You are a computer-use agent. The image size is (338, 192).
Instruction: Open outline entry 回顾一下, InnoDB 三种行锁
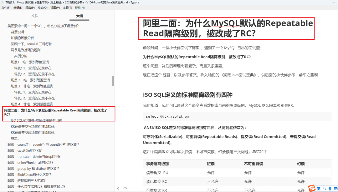(32, 44)
